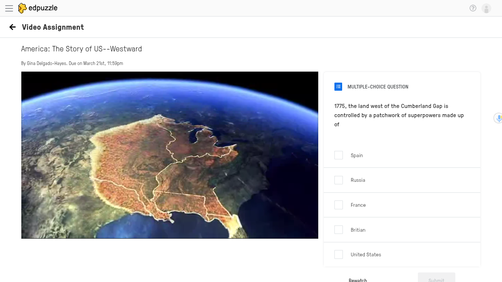This screenshot has width=502, height=282.
Task: Check the United States answer box
Action: (x=338, y=254)
